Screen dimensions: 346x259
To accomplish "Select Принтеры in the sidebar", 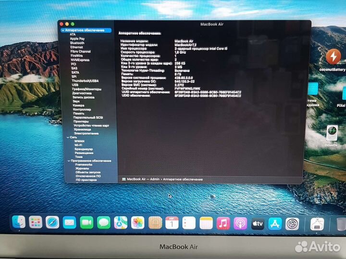I will tap(81, 121).
